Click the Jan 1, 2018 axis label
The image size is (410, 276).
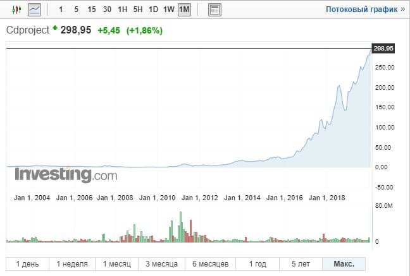pos(327,198)
